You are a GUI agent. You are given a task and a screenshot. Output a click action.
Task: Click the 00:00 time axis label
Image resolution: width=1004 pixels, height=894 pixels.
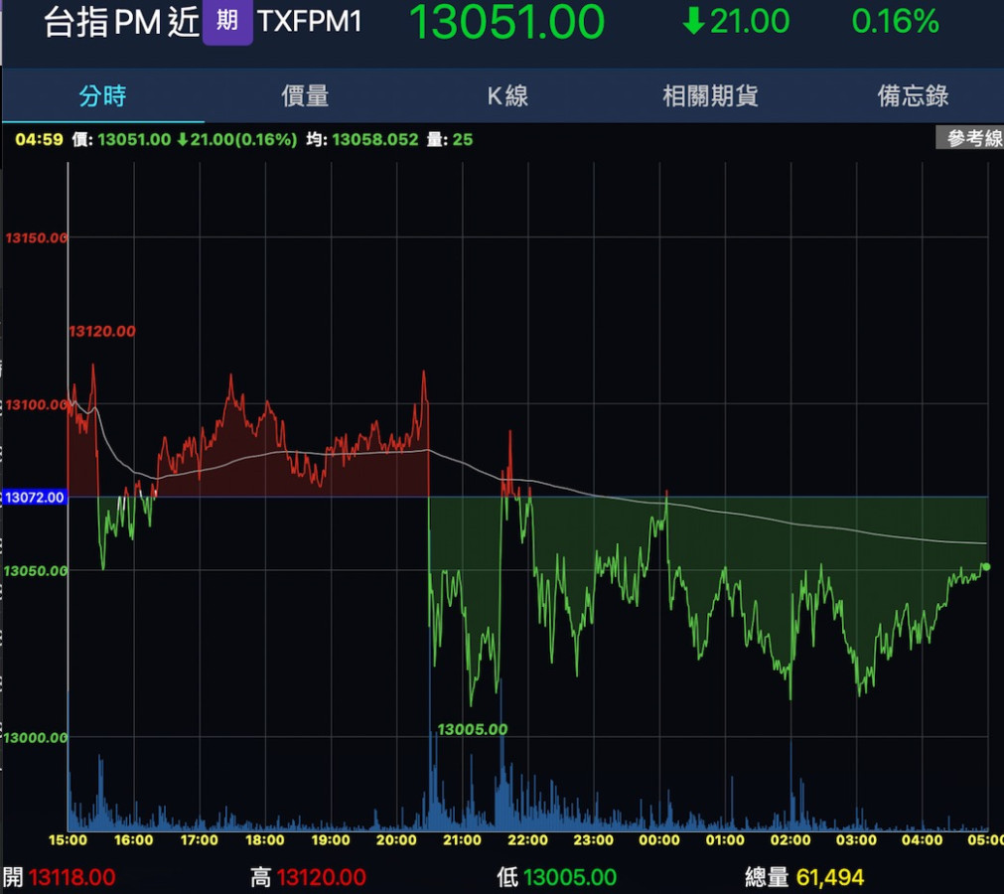click(658, 839)
